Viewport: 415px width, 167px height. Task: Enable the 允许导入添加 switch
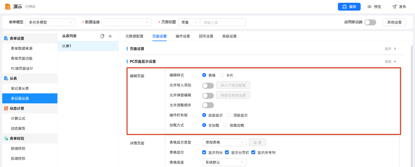(208, 85)
